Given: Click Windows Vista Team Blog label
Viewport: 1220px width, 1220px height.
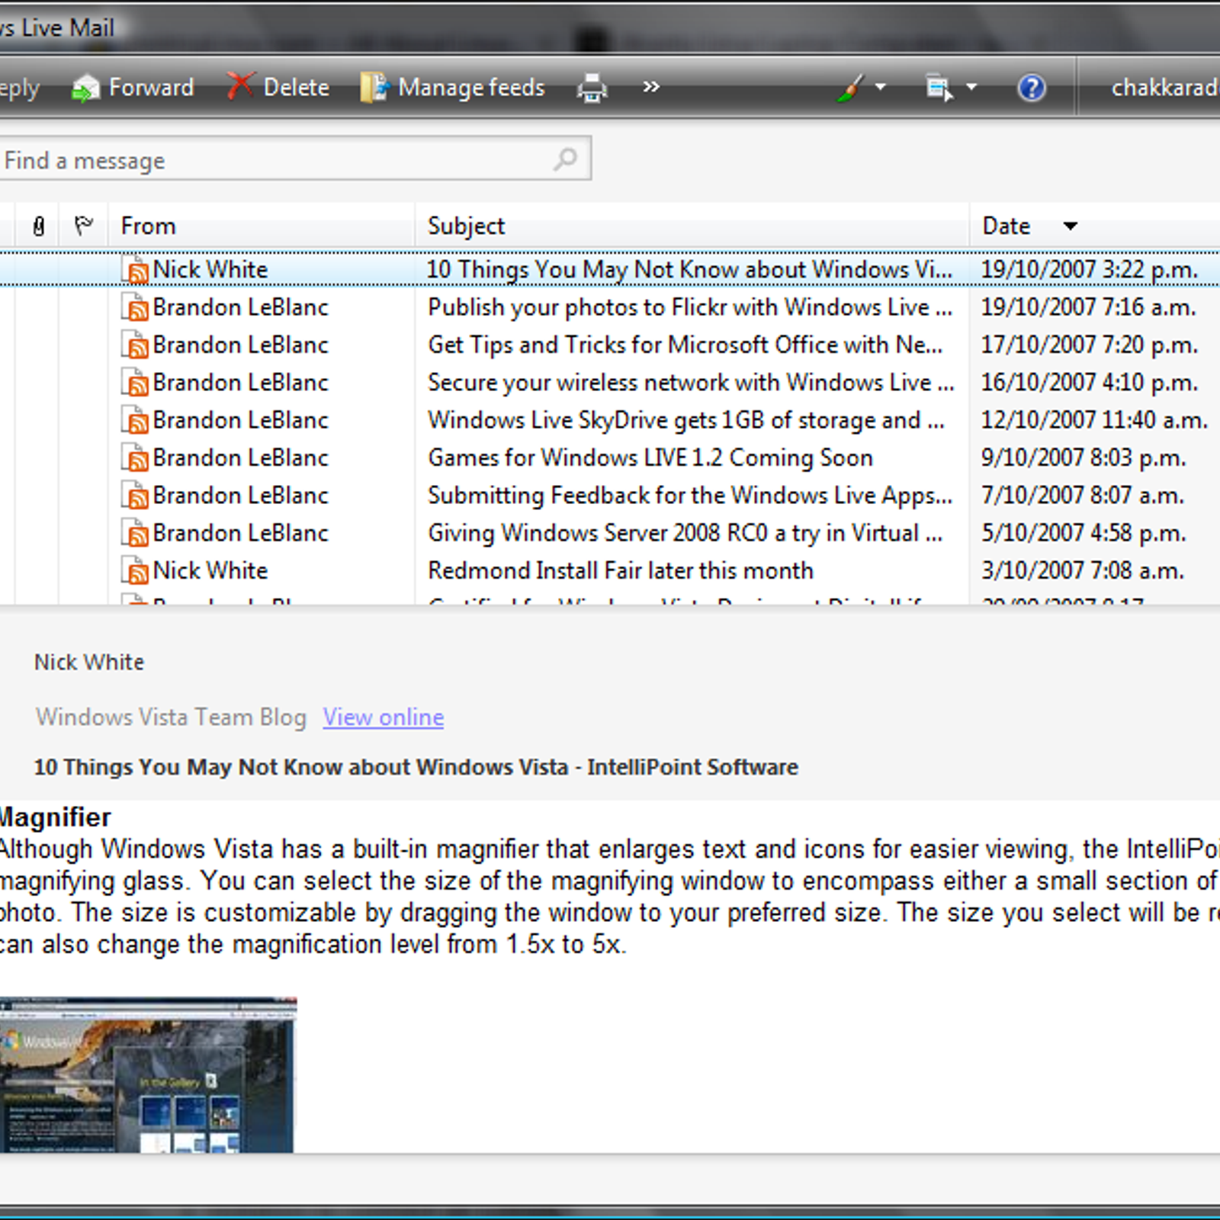Looking at the screenshot, I should [x=171, y=717].
